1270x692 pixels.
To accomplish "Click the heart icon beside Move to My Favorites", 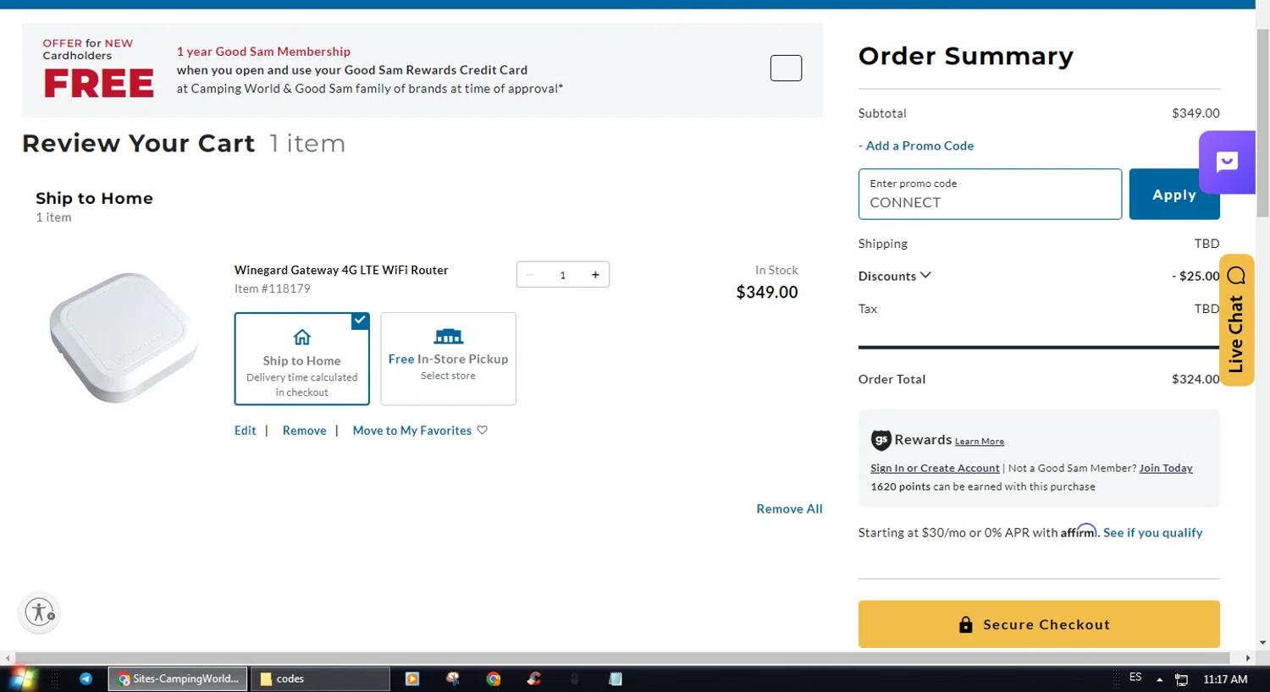I will coord(483,430).
